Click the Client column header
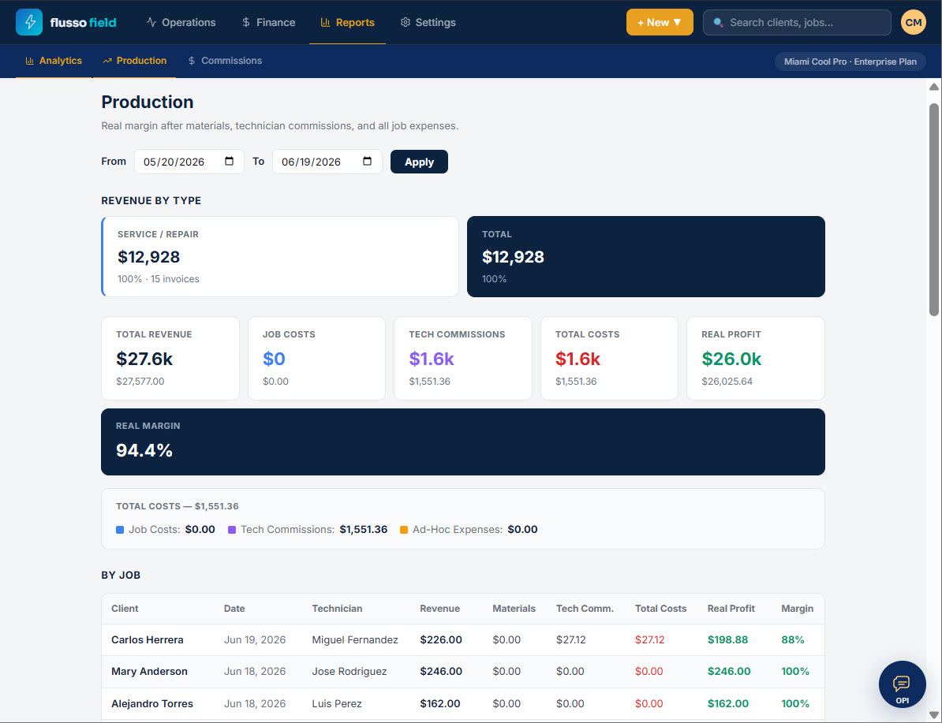The height and width of the screenshot is (723, 942). pos(125,609)
